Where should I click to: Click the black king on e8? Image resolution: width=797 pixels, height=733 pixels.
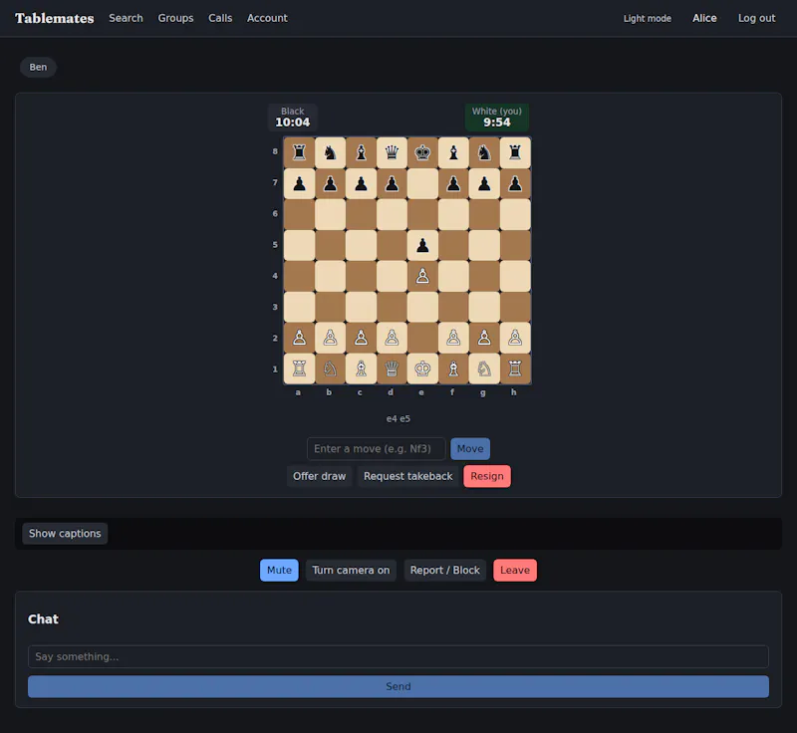[x=422, y=152]
